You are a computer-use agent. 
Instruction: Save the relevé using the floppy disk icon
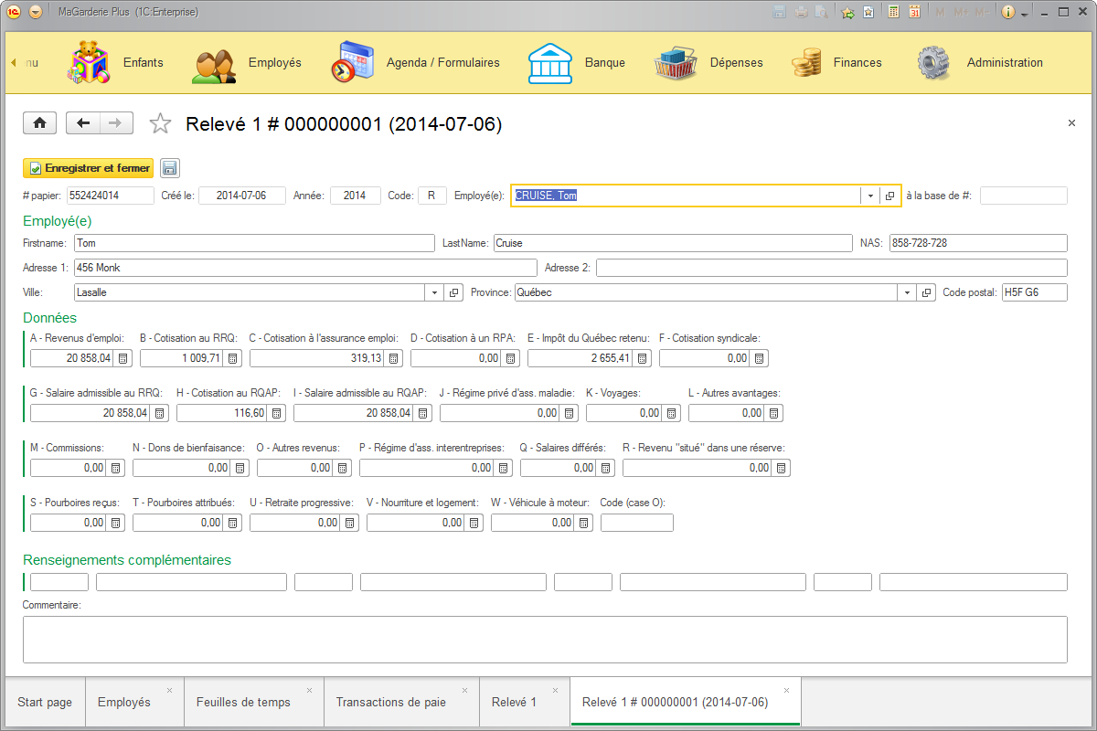[x=170, y=167]
